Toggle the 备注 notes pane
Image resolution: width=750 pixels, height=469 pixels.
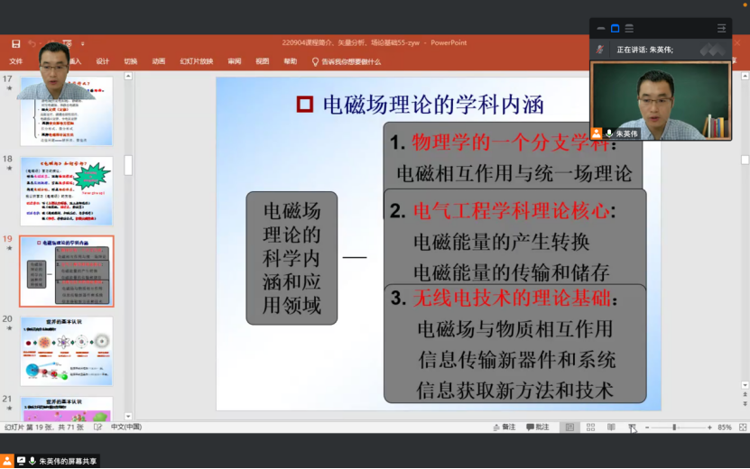point(505,428)
